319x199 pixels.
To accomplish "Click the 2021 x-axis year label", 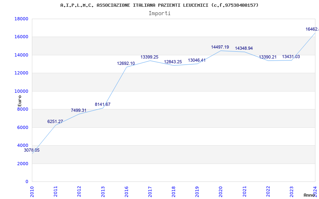I will coord(244,192).
